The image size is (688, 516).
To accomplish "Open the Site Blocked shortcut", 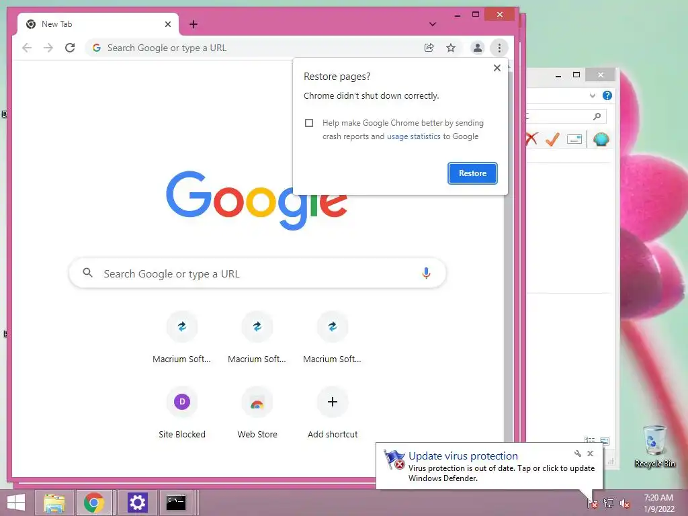I will [181, 413].
